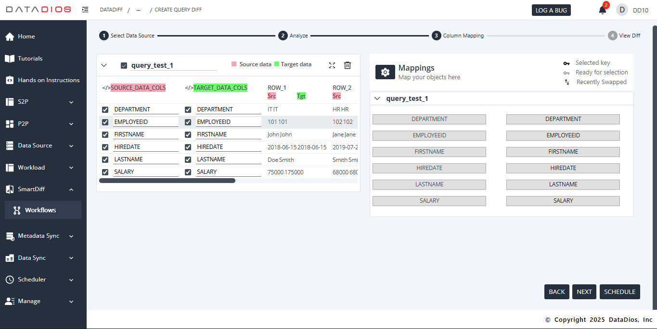Open Home from the sidebar

[26, 37]
